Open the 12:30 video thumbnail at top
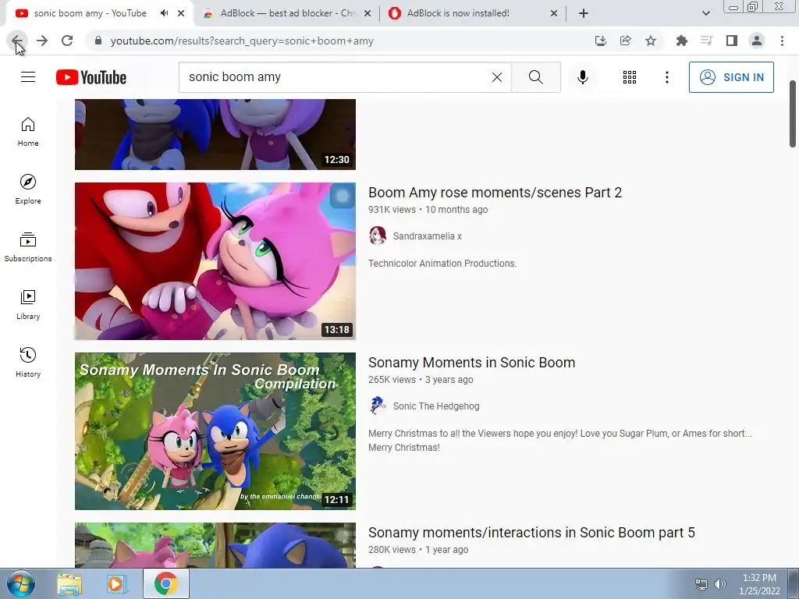The image size is (799, 599). click(x=215, y=134)
